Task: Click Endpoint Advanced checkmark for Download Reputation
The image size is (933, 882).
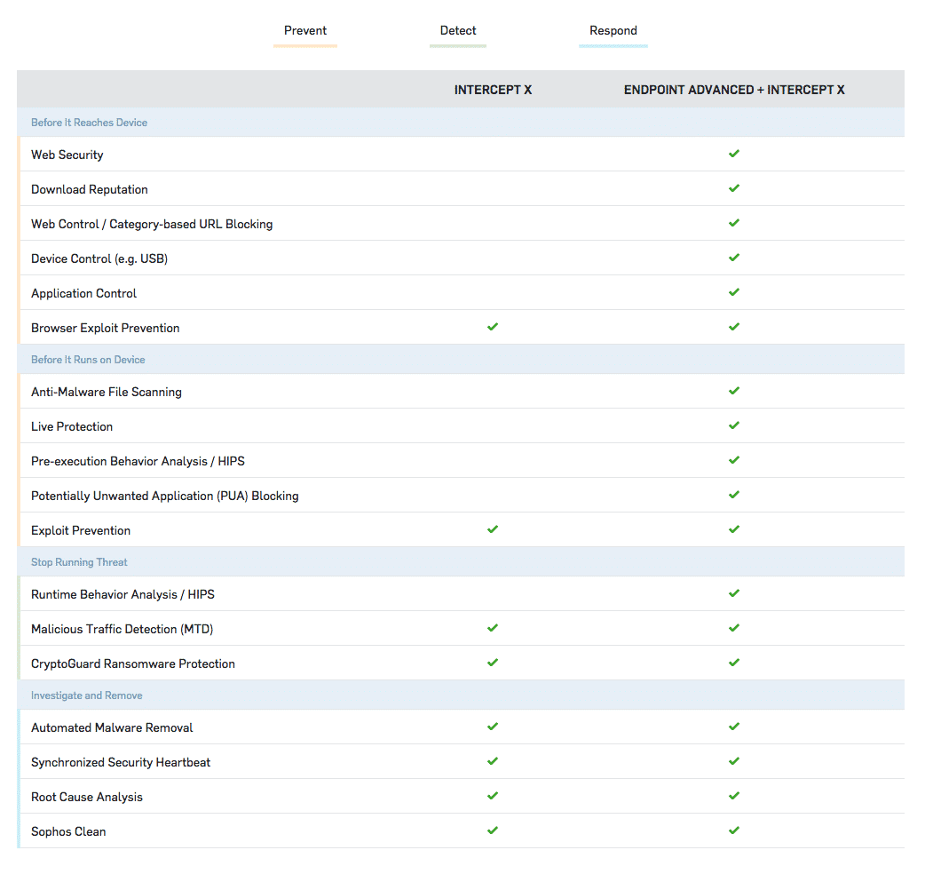Action: coord(733,188)
